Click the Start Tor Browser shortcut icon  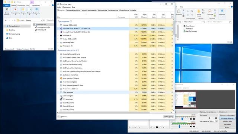184,31
